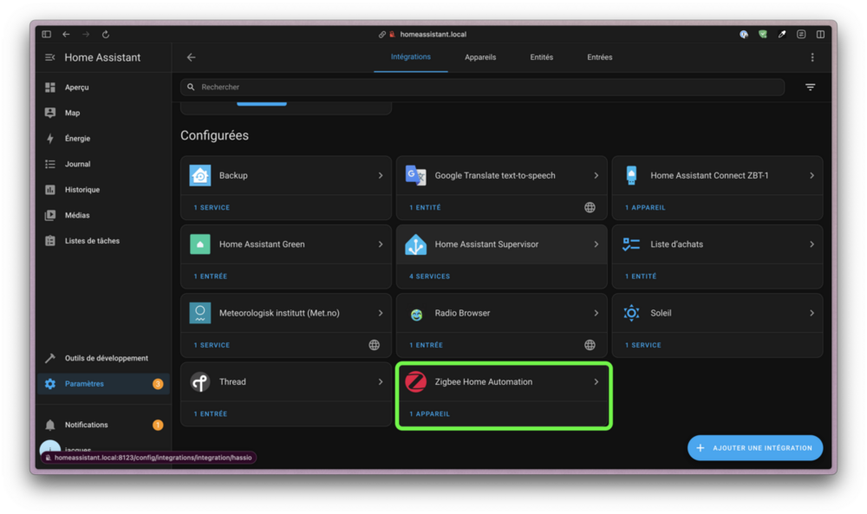Click the orange badge on Paramètres
The image size is (867, 514).
158,384
